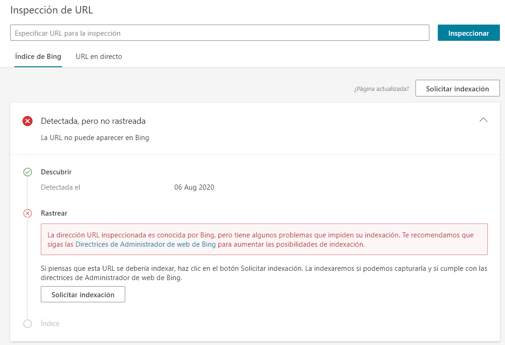Click the top Solicitar indexación button
This screenshot has height=345, width=505.
pyautogui.click(x=457, y=88)
